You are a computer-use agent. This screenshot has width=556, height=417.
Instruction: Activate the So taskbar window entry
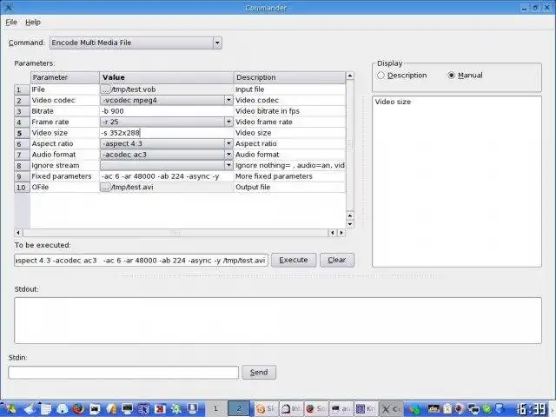(316, 409)
